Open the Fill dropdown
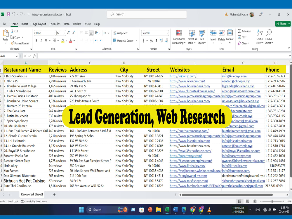This screenshot has height=219, width=292. pyautogui.click(x=242, y=37)
